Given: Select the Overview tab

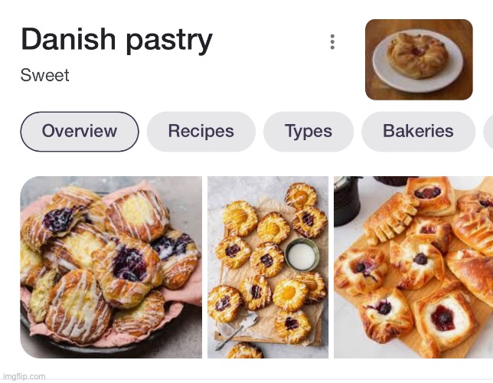Looking at the screenshot, I should [x=80, y=132].
